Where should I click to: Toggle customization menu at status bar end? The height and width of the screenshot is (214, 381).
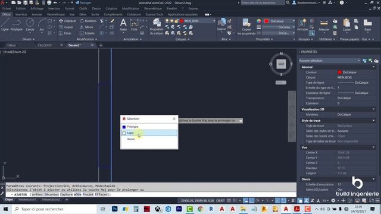[377, 200]
